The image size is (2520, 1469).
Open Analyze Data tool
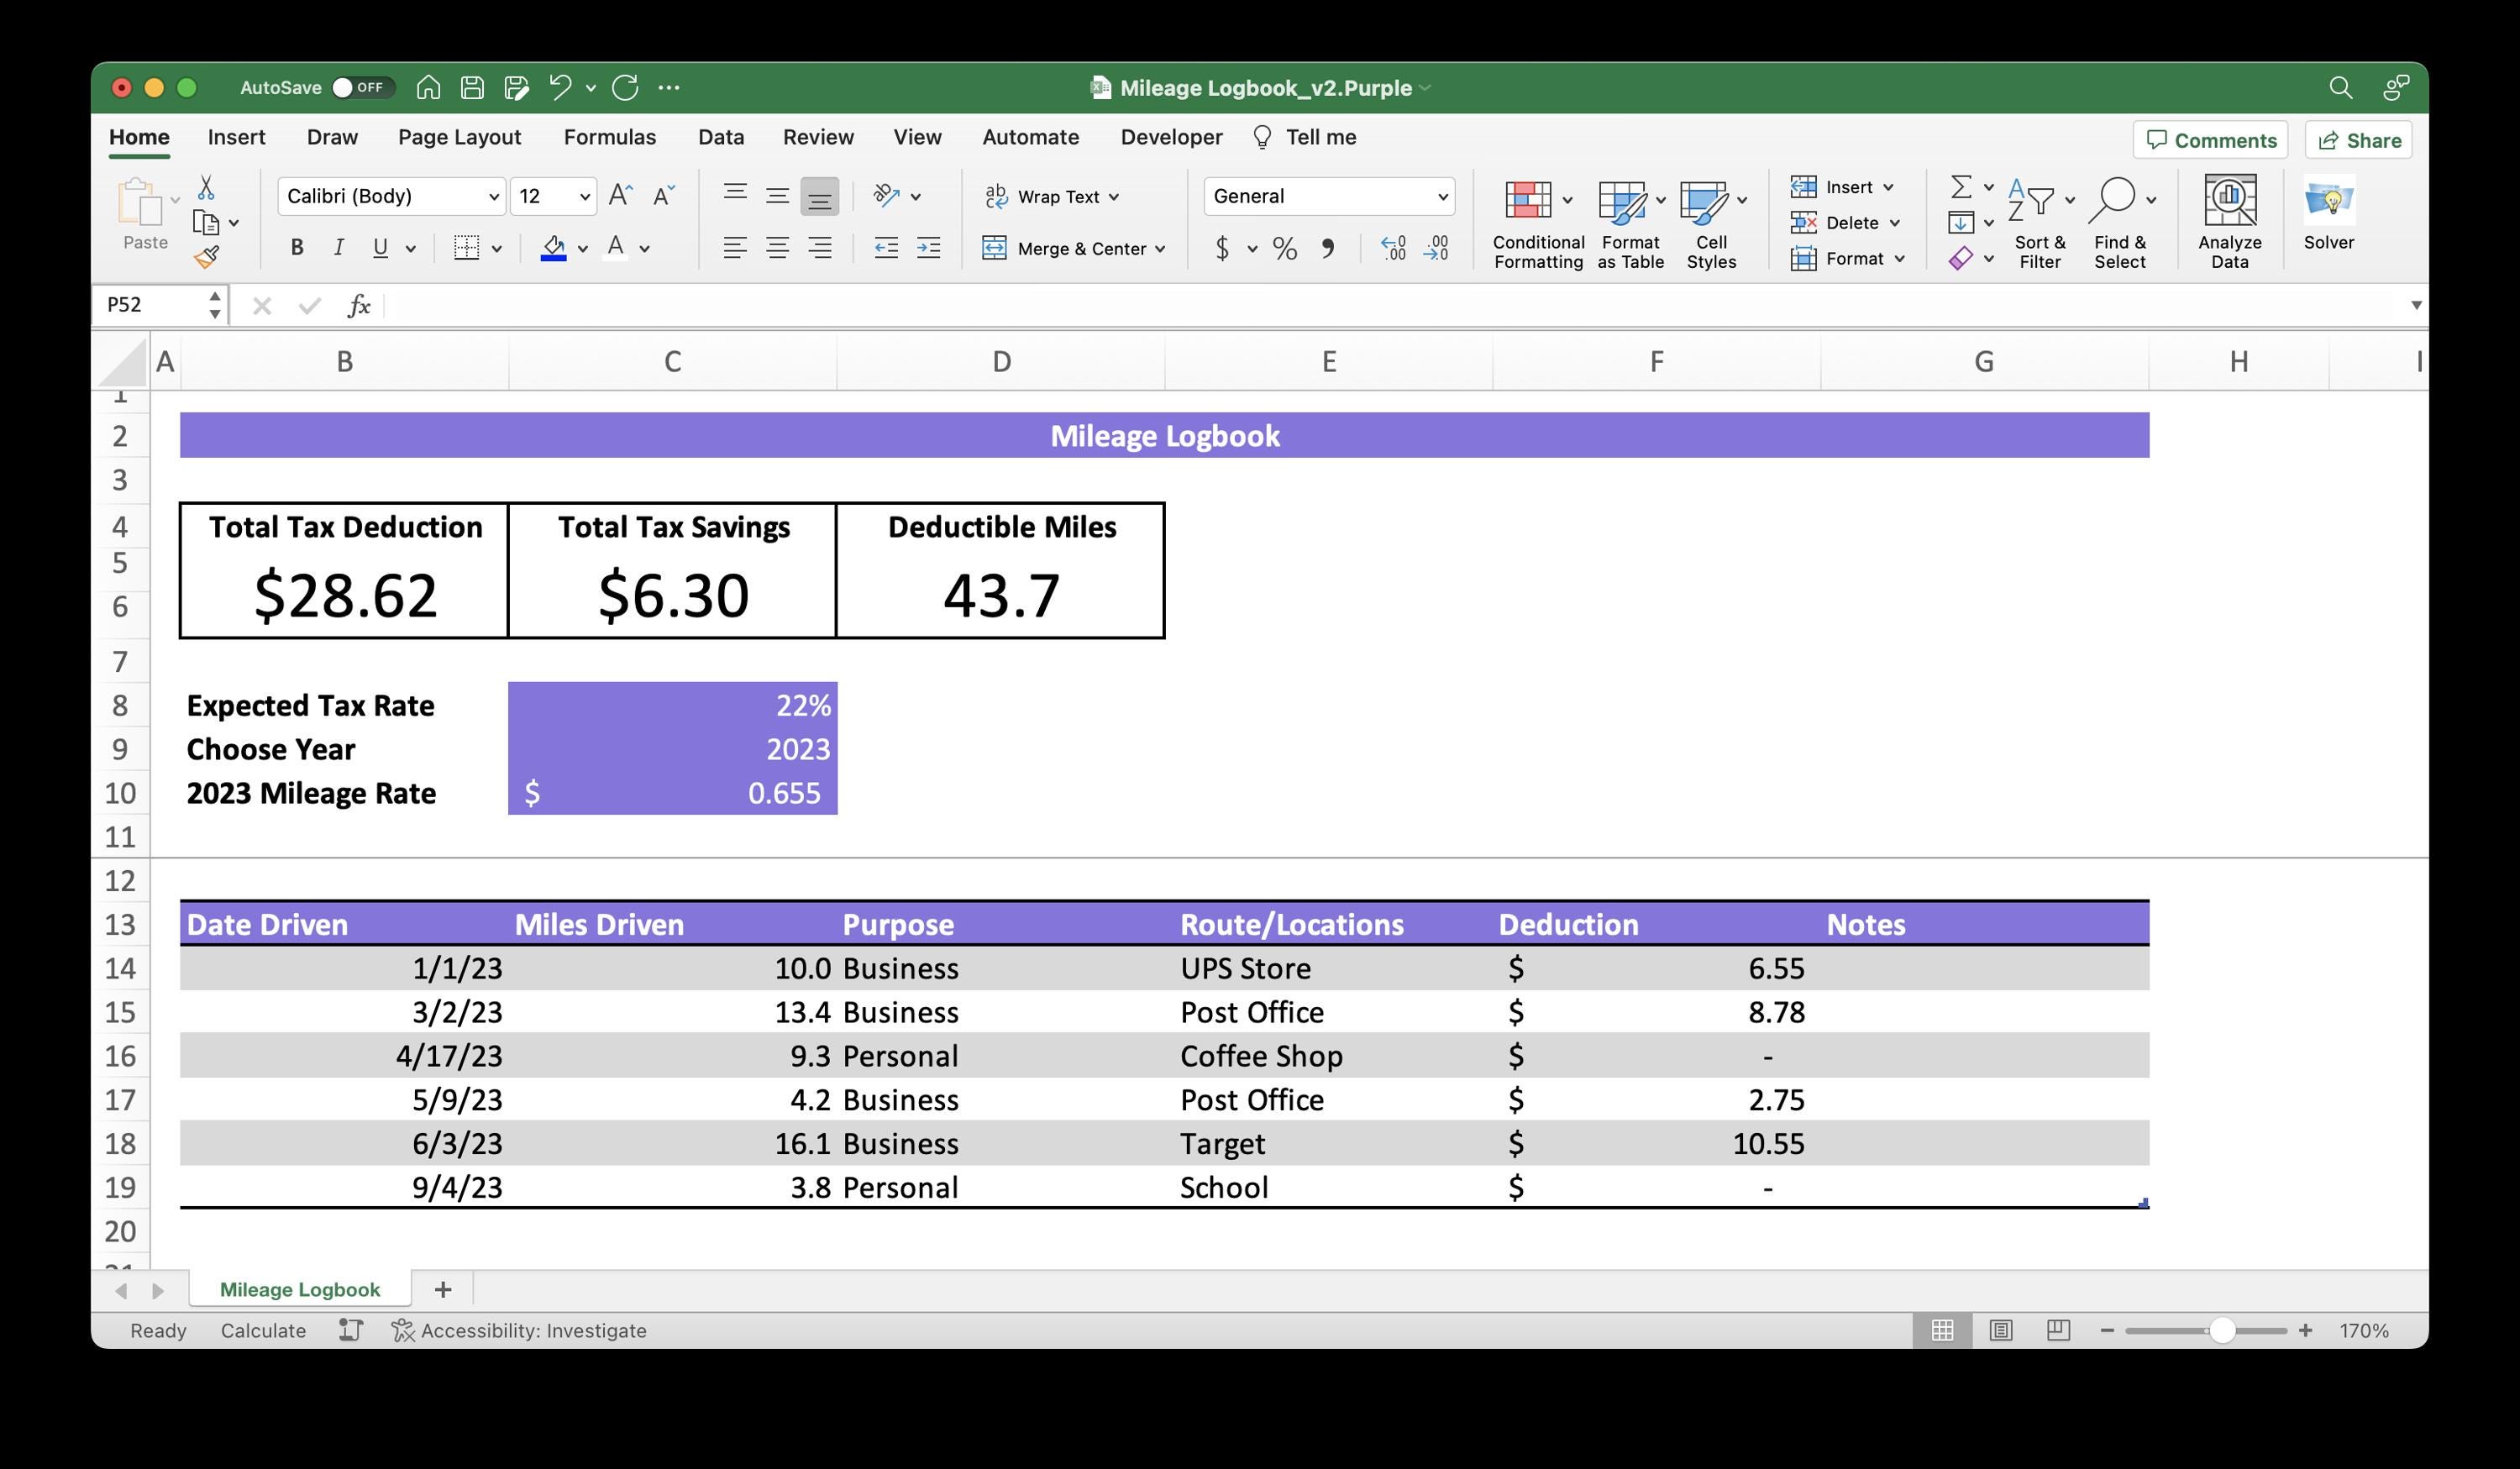tap(2229, 222)
